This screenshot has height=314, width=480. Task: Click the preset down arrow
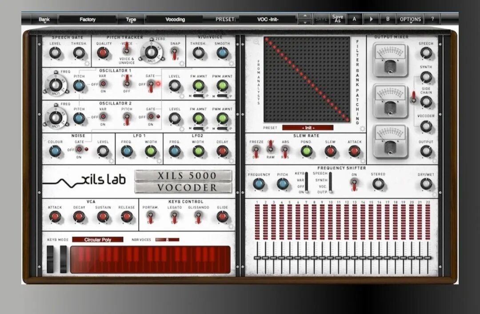(x=305, y=22)
